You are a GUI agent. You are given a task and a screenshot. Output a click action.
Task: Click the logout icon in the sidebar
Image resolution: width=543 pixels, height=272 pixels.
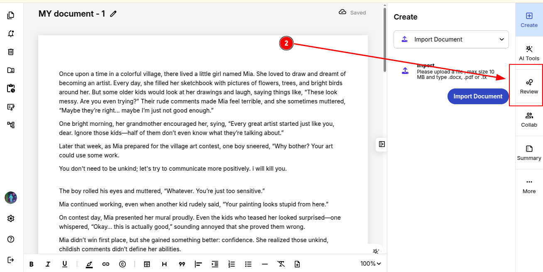[x=11, y=260]
